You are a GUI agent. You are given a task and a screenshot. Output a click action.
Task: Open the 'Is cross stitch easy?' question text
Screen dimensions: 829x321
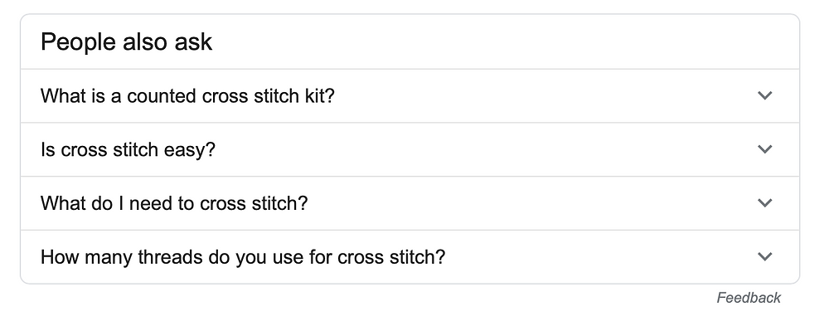click(x=128, y=149)
